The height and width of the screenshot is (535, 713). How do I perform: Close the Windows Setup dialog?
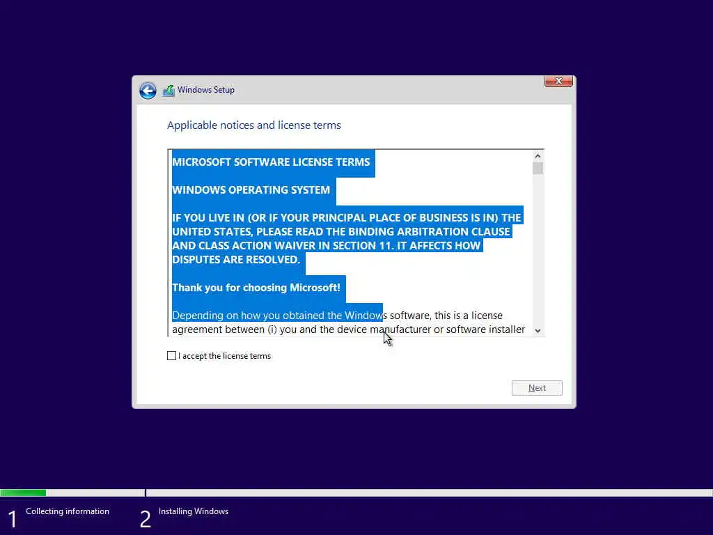point(558,81)
